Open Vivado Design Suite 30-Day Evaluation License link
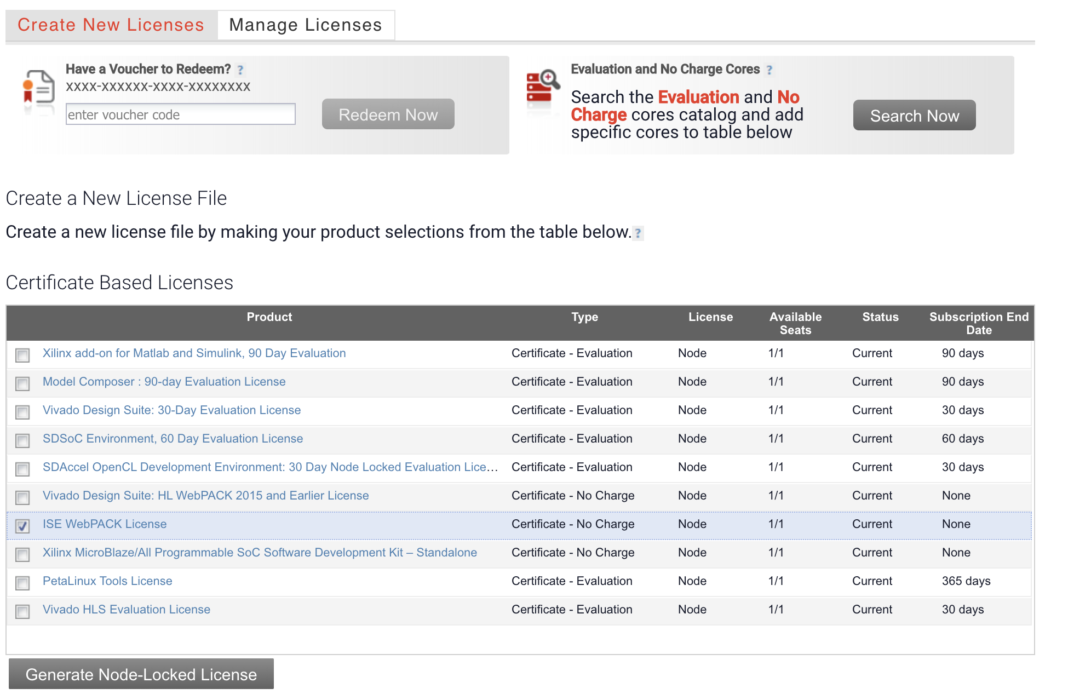The height and width of the screenshot is (700, 1068). click(172, 410)
